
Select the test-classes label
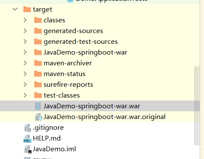point(62,95)
